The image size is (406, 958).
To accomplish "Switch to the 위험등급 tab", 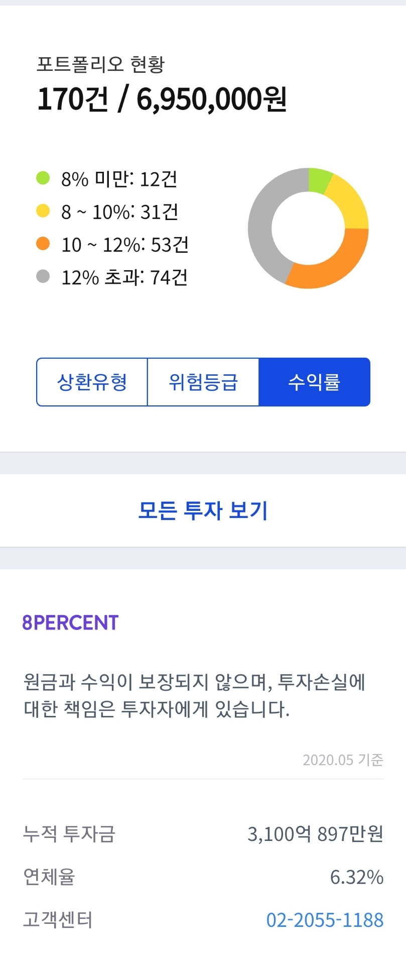I will 203,382.
